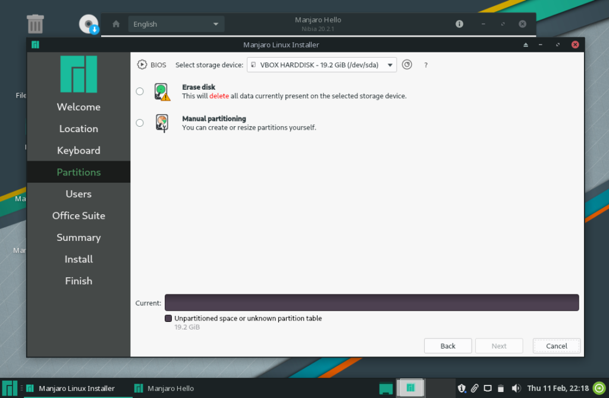Screen dimensions: 609x398
Task: Minimize the Manjaro Linux Installer window
Action: 540,45
